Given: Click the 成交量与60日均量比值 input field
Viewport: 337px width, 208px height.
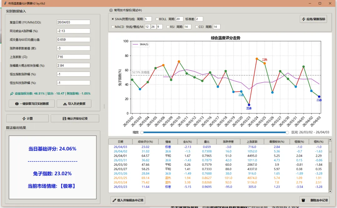Looking at the screenshot, I should (x=74, y=39).
